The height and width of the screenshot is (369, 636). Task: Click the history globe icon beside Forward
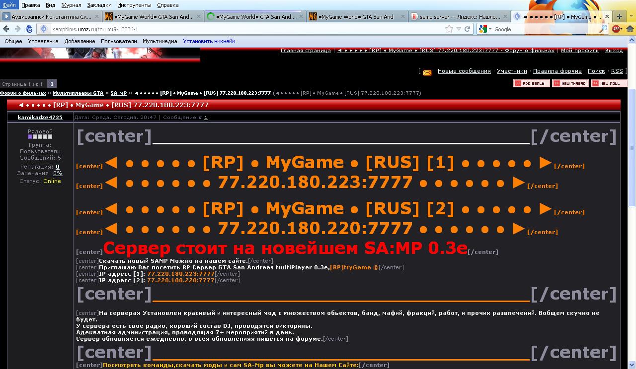29,29
